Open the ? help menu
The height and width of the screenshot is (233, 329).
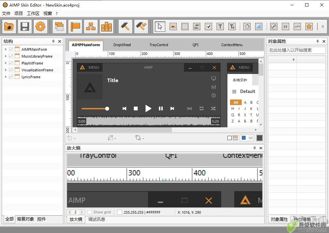click(x=57, y=13)
